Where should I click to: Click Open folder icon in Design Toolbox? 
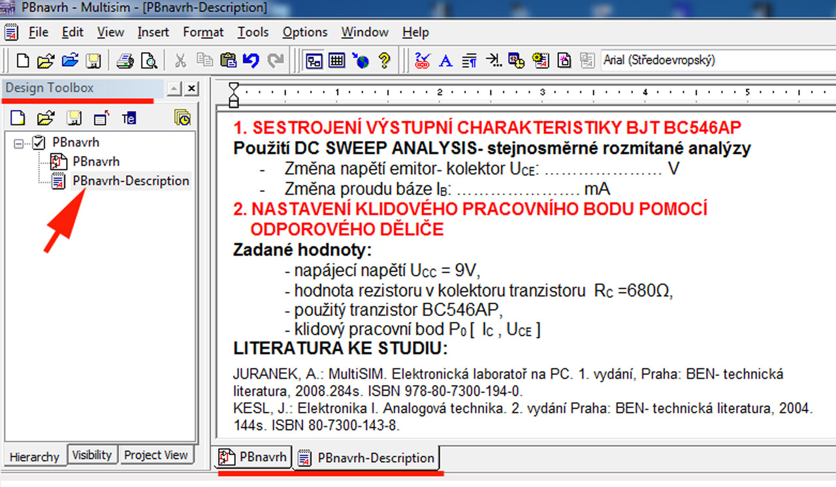[45, 118]
